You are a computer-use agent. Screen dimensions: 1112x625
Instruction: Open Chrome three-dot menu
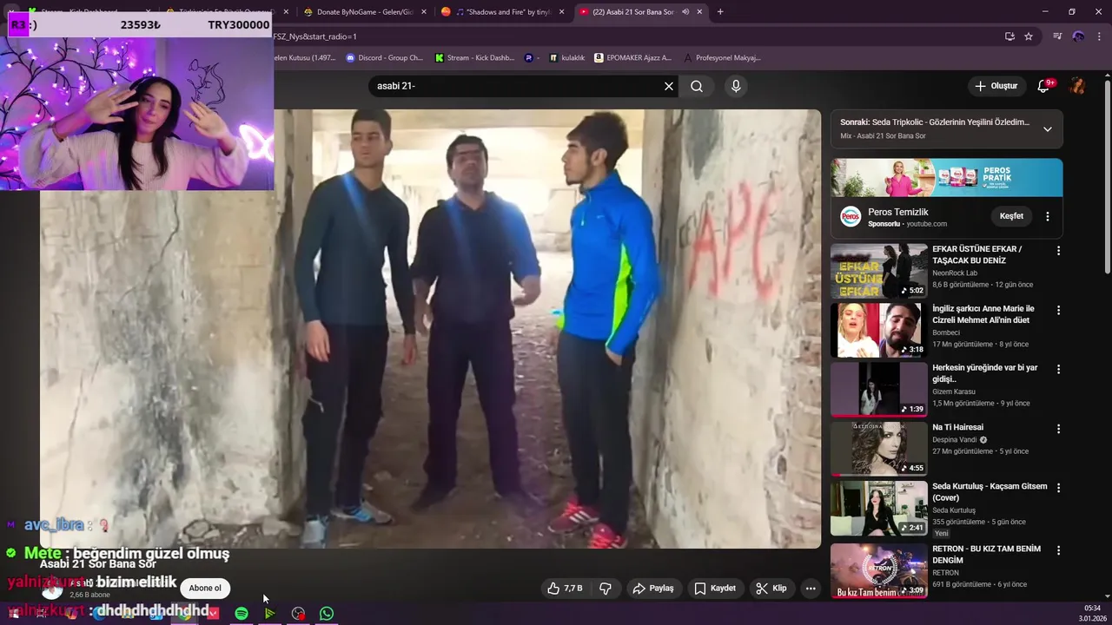pos(1099,36)
